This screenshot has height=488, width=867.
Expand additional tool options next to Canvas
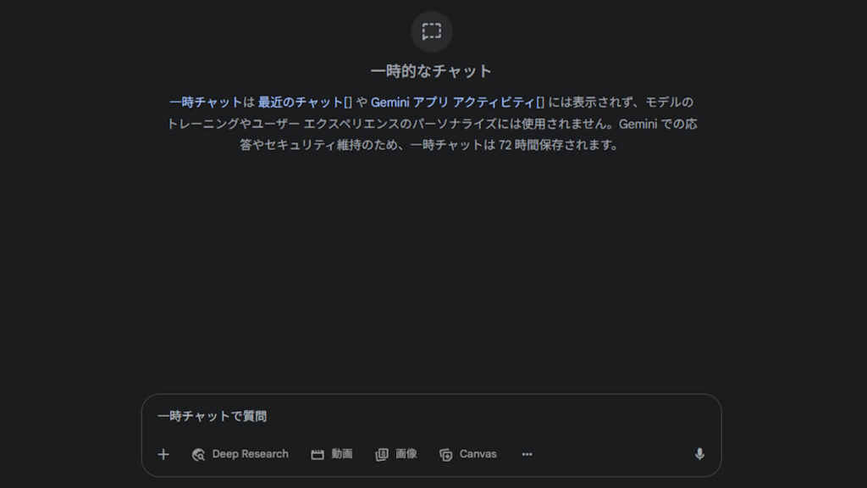coord(527,454)
